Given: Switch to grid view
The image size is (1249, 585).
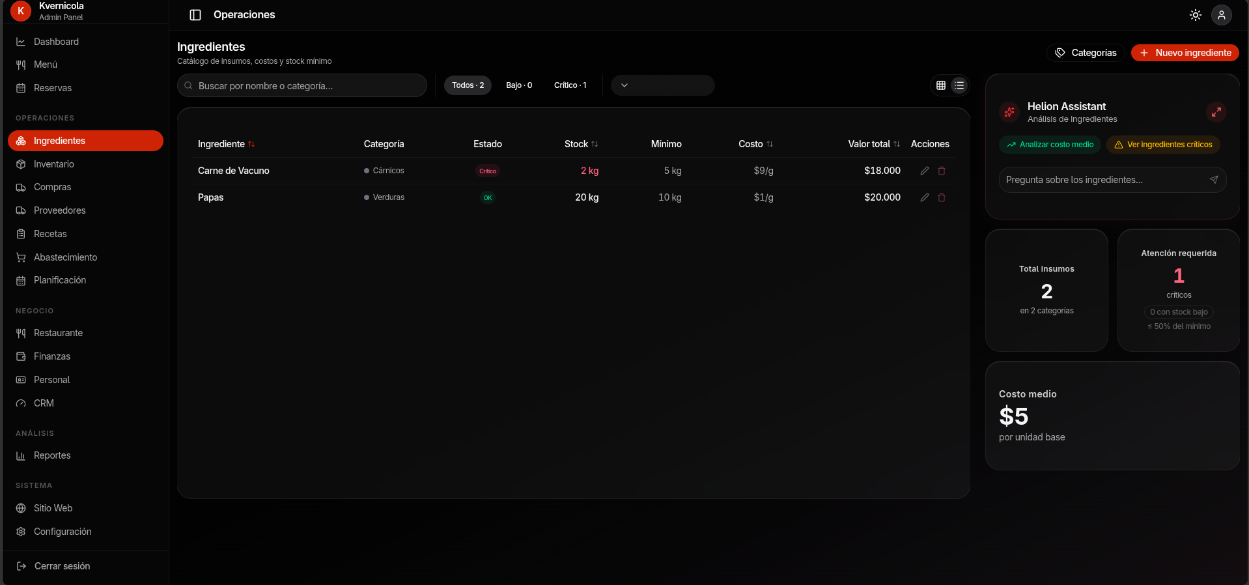Looking at the screenshot, I should point(941,85).
